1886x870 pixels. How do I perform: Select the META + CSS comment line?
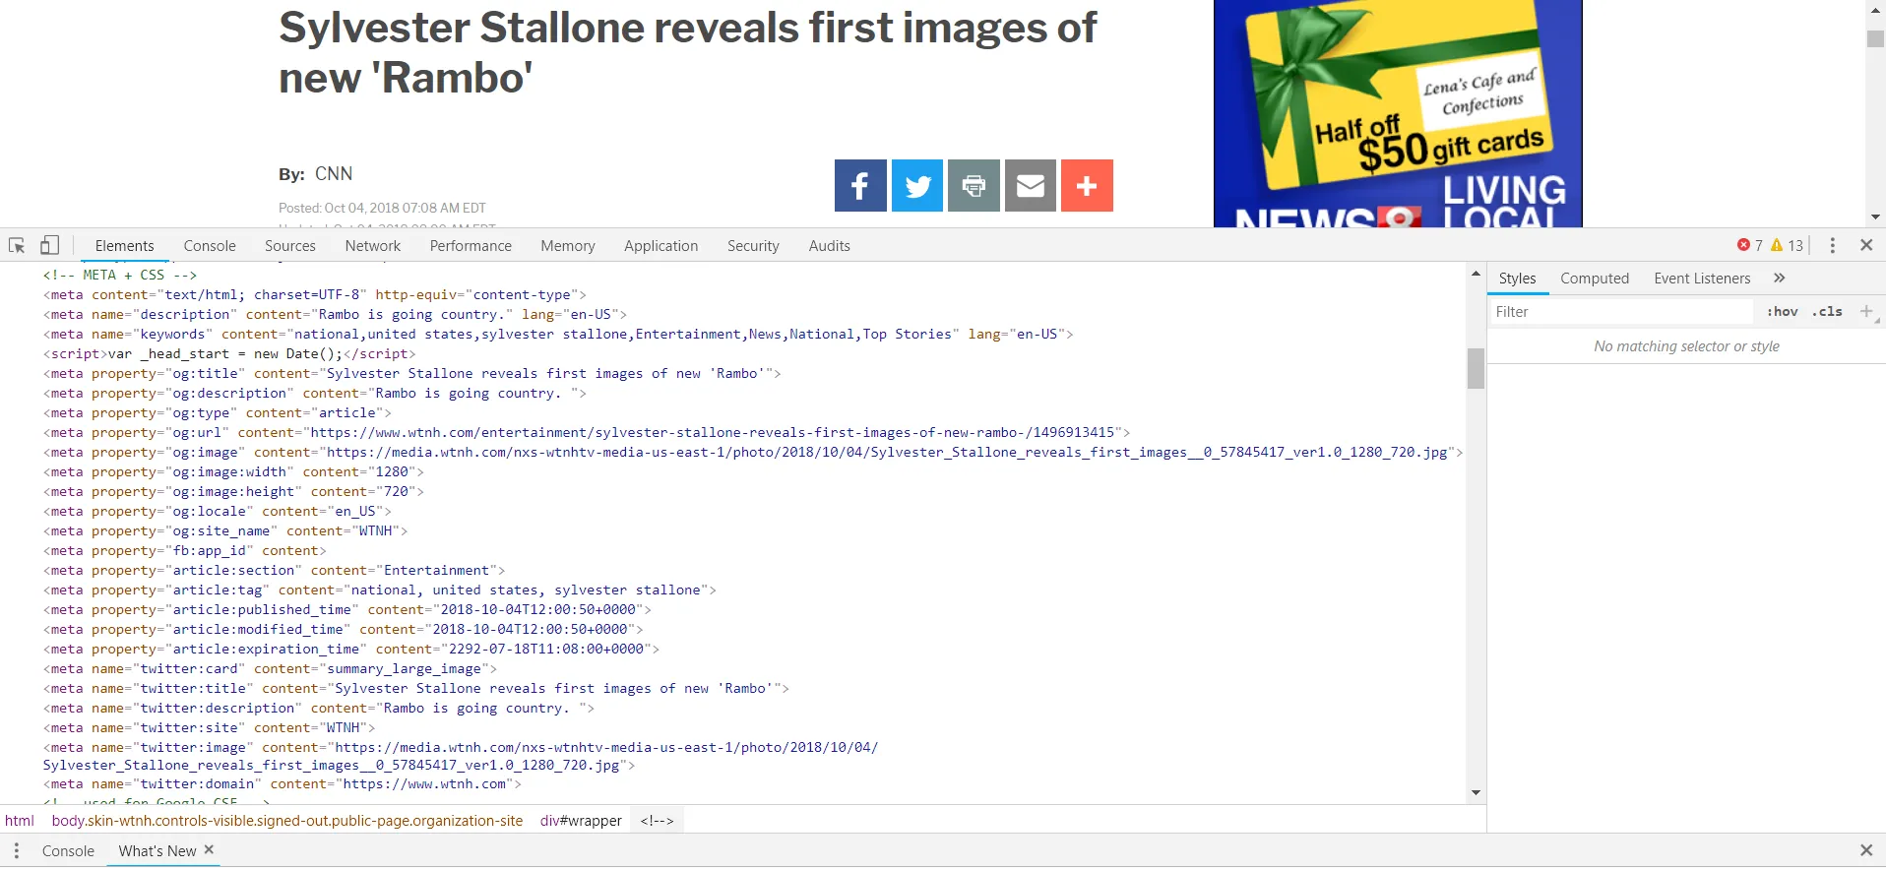click(x=120, y=276)
